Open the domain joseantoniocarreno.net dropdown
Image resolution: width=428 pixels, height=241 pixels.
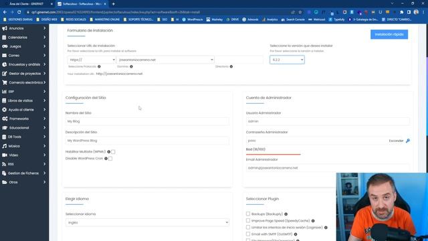(165, 60)
